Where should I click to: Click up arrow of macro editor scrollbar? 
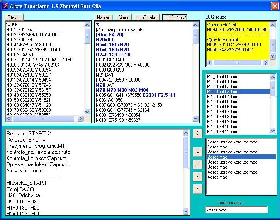pyautogui.click(x=186, y=133)
